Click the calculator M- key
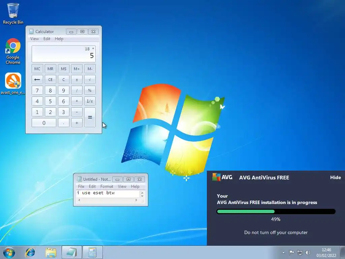This screenshot has width=345, height=259. coord(90,69)
